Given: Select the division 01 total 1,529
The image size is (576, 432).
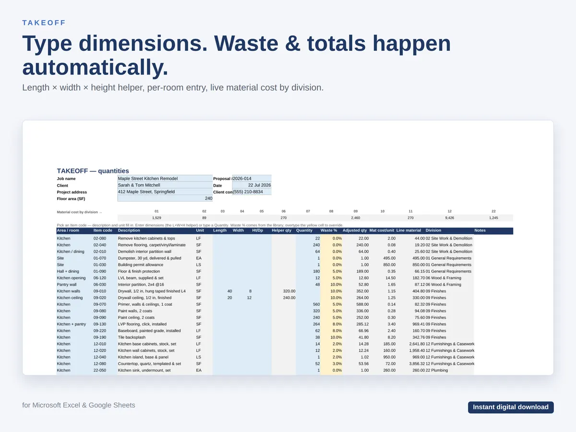Looking at the screenshot, I should [x=156, y=218].
